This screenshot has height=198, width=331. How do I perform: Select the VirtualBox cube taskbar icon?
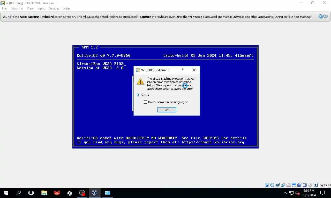pyautogui.click(x=95, y=193)
